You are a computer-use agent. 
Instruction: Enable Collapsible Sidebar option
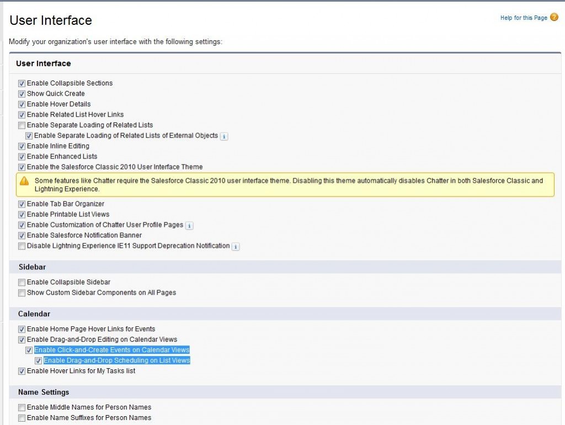click(22, 282)
